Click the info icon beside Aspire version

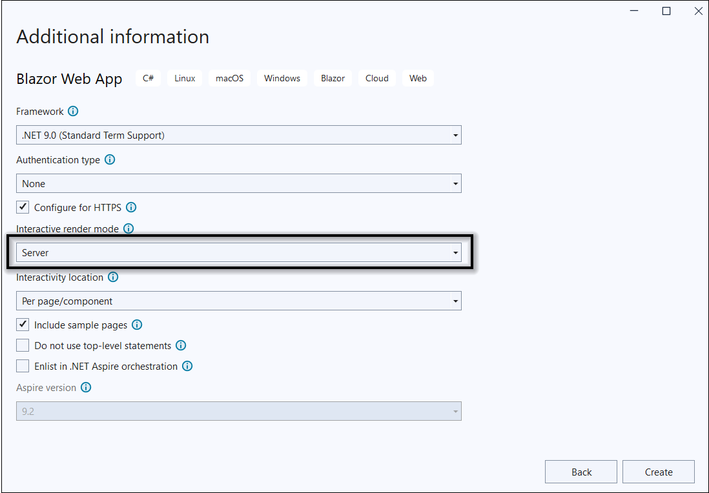tap(86, 387)
